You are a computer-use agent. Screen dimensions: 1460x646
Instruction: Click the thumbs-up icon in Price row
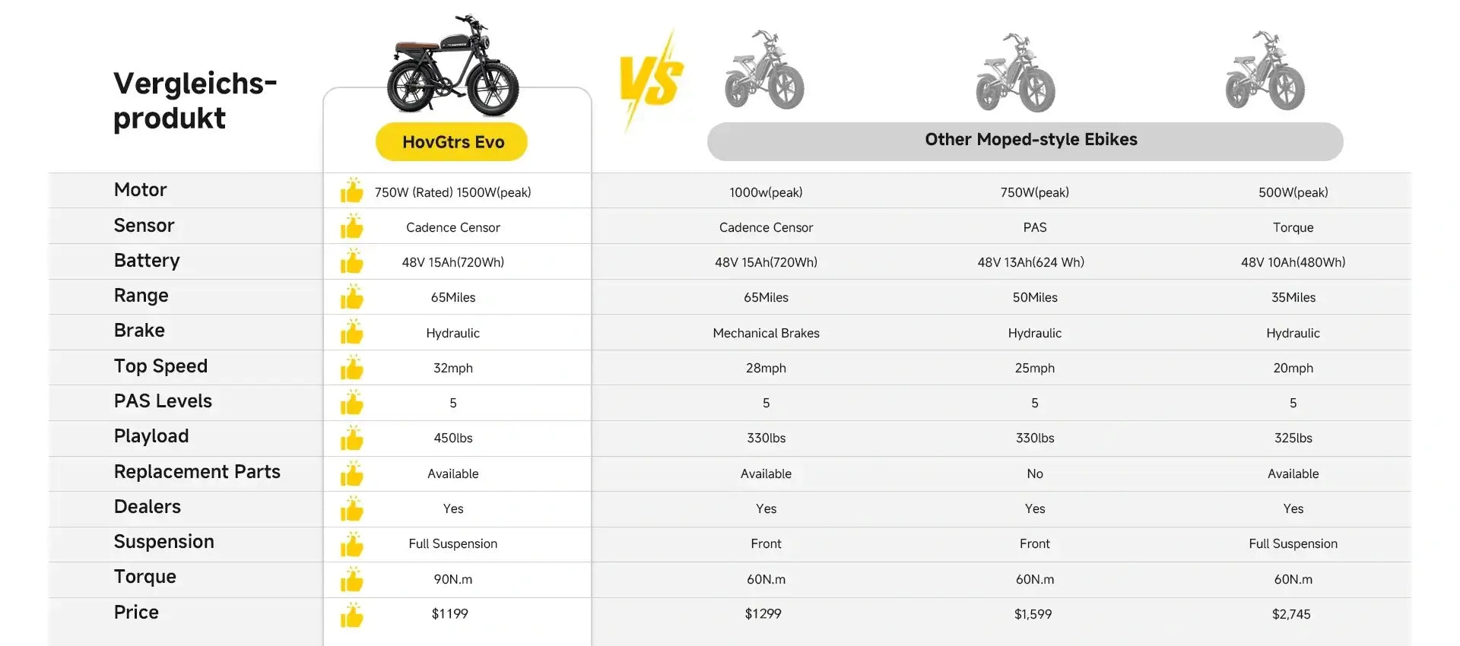pyautogui.click(x=351, y=614)
